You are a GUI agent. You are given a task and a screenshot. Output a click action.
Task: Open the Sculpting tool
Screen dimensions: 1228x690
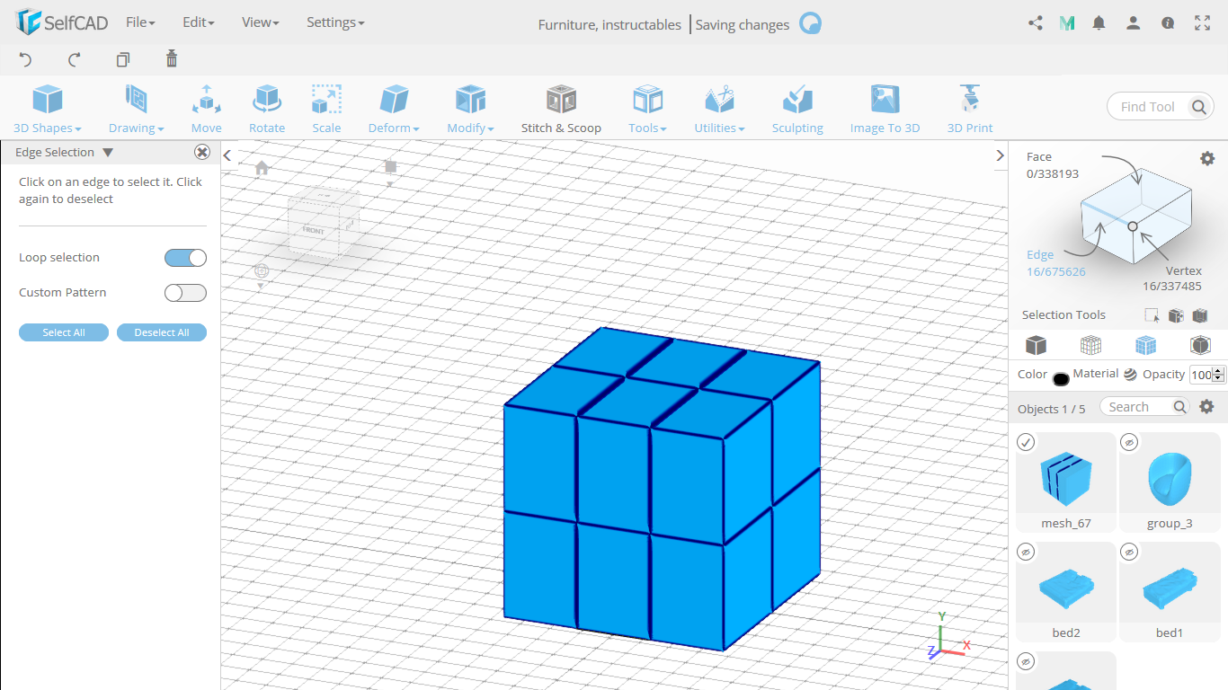click(797, 110)
